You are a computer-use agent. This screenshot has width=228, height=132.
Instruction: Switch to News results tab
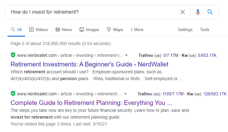tap(64, 30)
